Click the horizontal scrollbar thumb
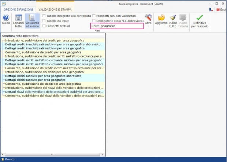The width and height of the screenshot is (227, 162). click(52, 154)
